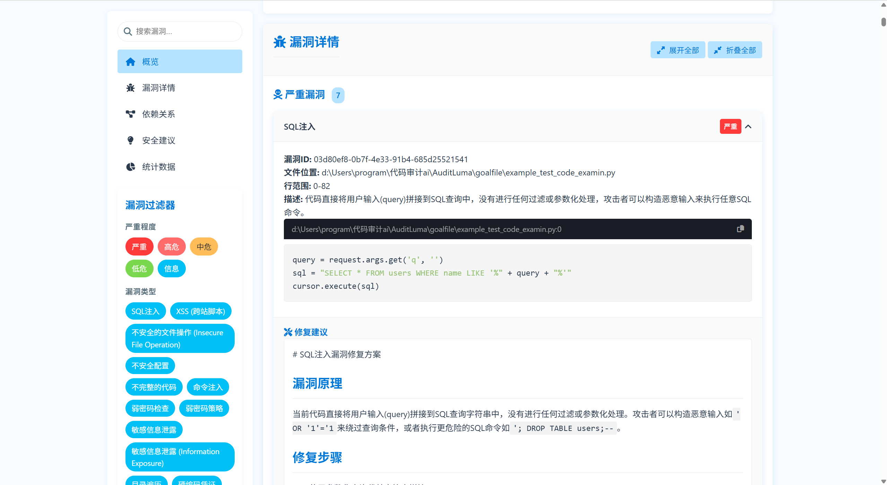Click the 文件位置 path line

[x=450, y=173]
